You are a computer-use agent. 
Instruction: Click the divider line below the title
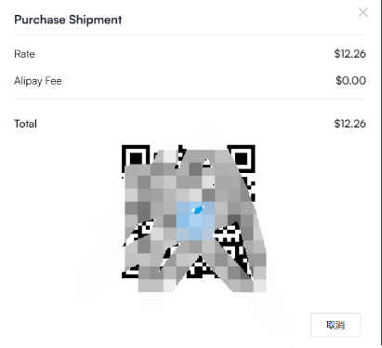190,35
